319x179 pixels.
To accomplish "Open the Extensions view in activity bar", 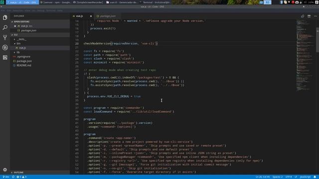I will click(5, 57).
